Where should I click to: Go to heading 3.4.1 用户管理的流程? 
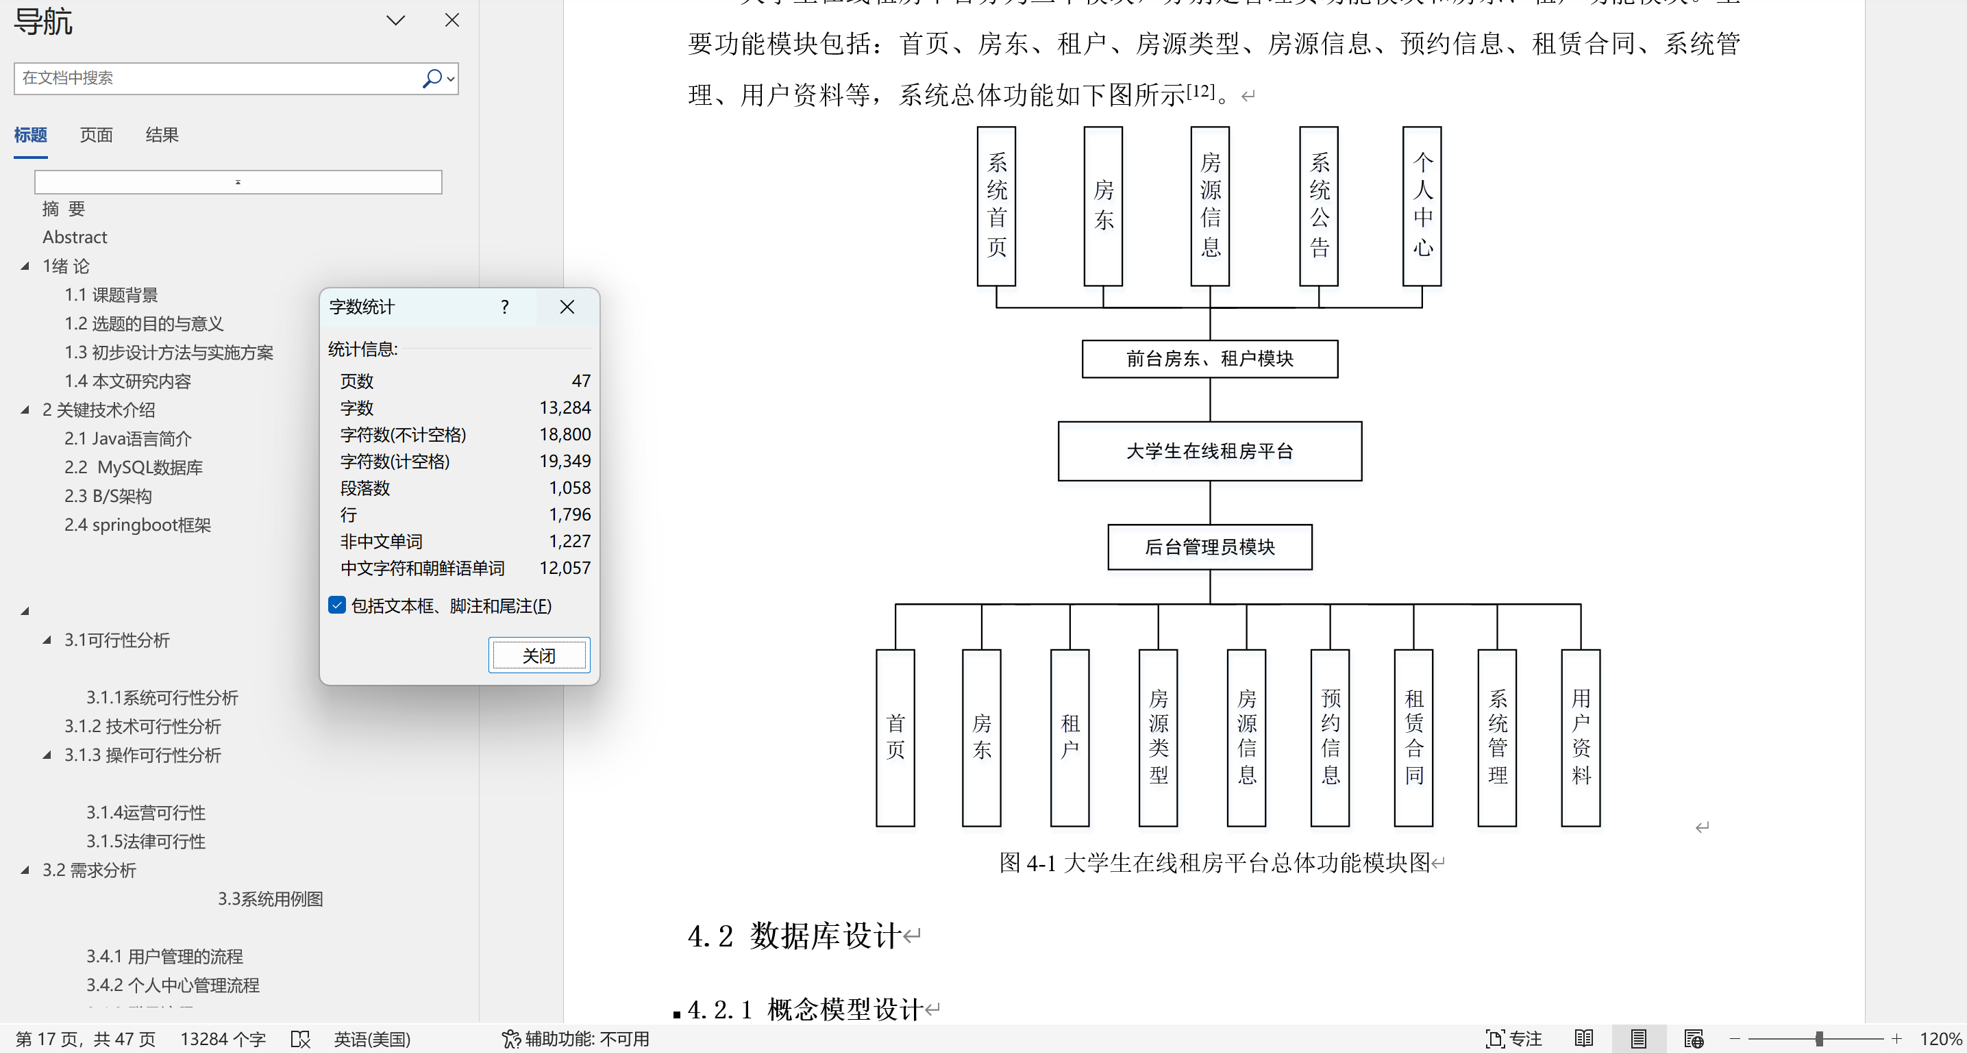point(164,956)
